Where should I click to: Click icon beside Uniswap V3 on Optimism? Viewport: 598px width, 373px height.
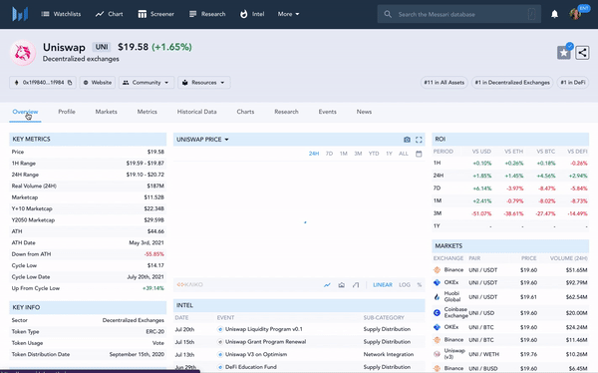220,354
